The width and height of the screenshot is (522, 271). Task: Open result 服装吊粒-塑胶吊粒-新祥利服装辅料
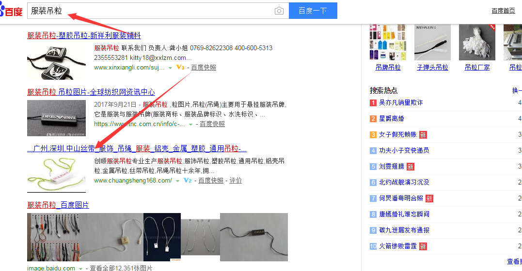pos(84,35)
